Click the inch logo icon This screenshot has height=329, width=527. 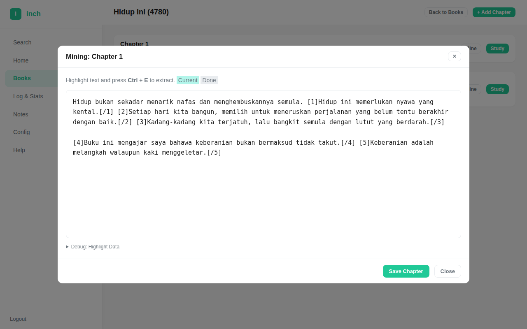(16, 14)
